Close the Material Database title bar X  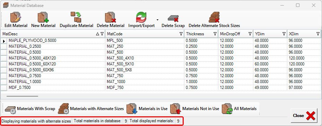314,5
